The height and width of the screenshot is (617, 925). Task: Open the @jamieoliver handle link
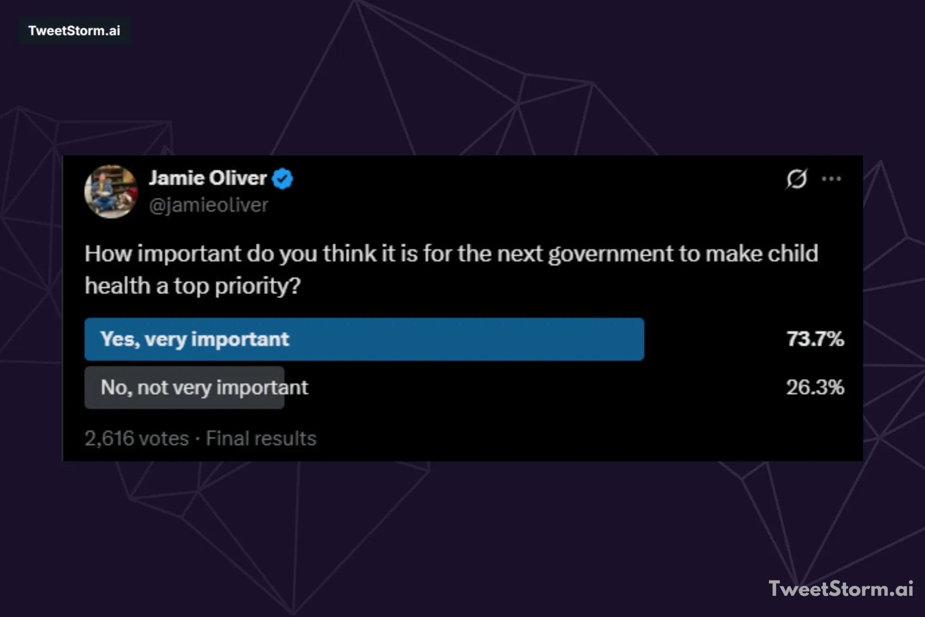[x=209, y=205]
